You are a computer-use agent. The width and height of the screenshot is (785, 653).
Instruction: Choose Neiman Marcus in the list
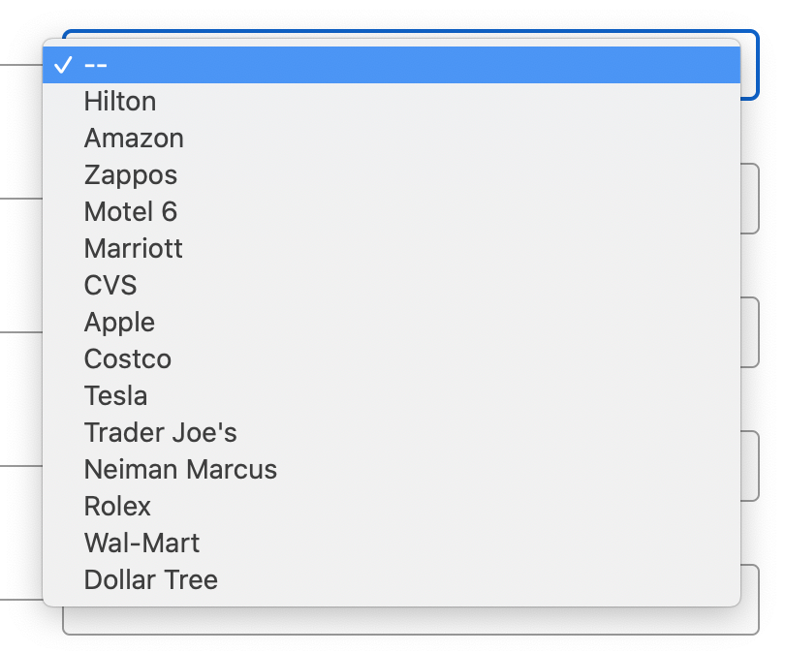coord(180,469)
